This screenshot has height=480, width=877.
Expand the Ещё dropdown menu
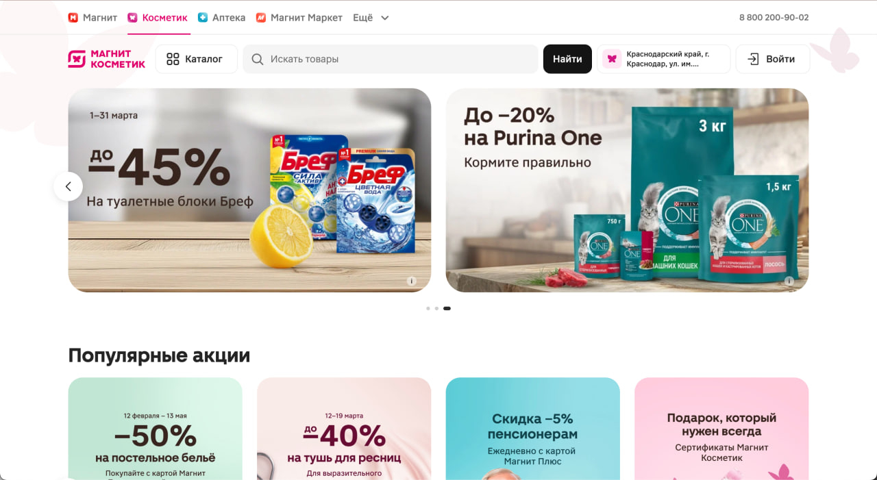tap(371, 18)
